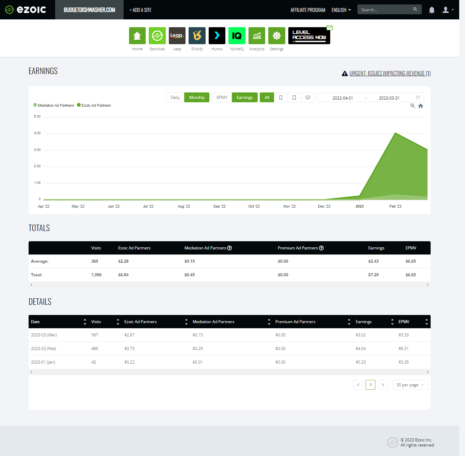Open the user account menu

448,10
